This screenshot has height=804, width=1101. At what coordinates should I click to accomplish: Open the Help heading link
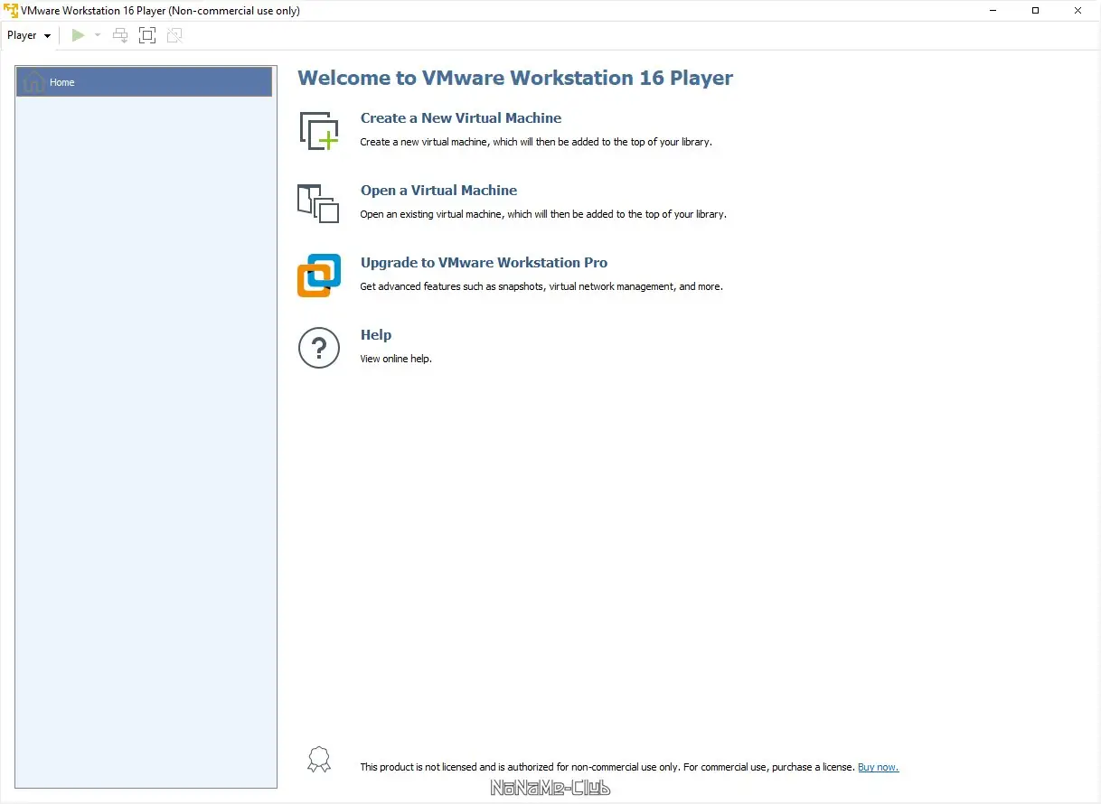pos(376,335)
